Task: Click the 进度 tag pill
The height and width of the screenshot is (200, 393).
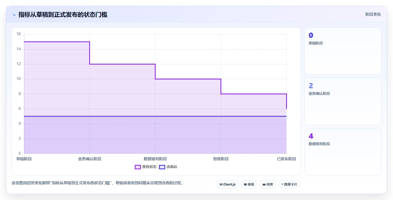Action: point(268,184)
